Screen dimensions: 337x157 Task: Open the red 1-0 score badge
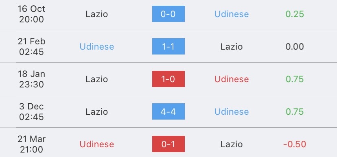pos(168,79)
